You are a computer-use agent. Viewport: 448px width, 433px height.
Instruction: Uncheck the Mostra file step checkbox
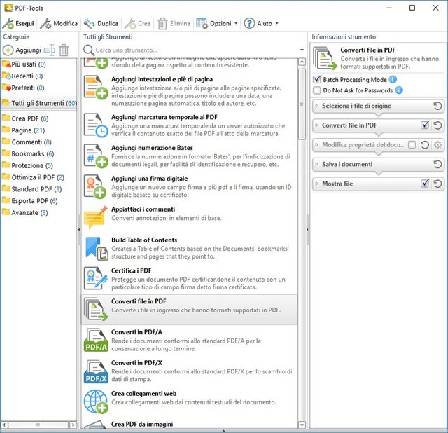[425, 184]
